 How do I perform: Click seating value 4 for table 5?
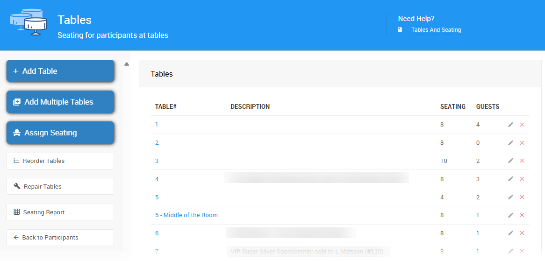[x=442, y=197]
